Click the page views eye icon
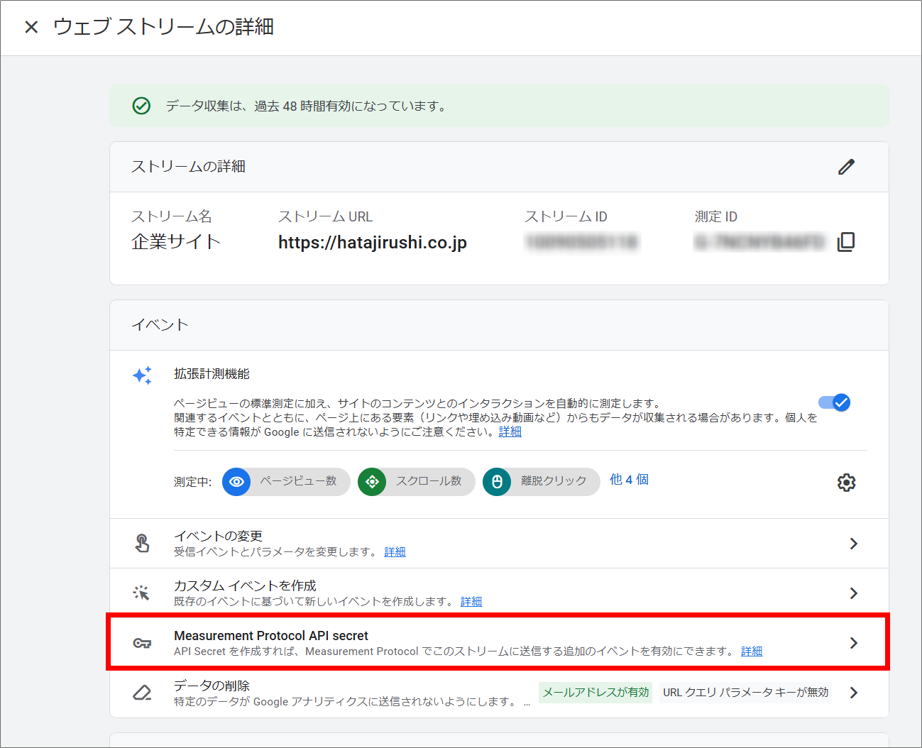This screenshot has height=748, width=922. [x=236, y=482]
